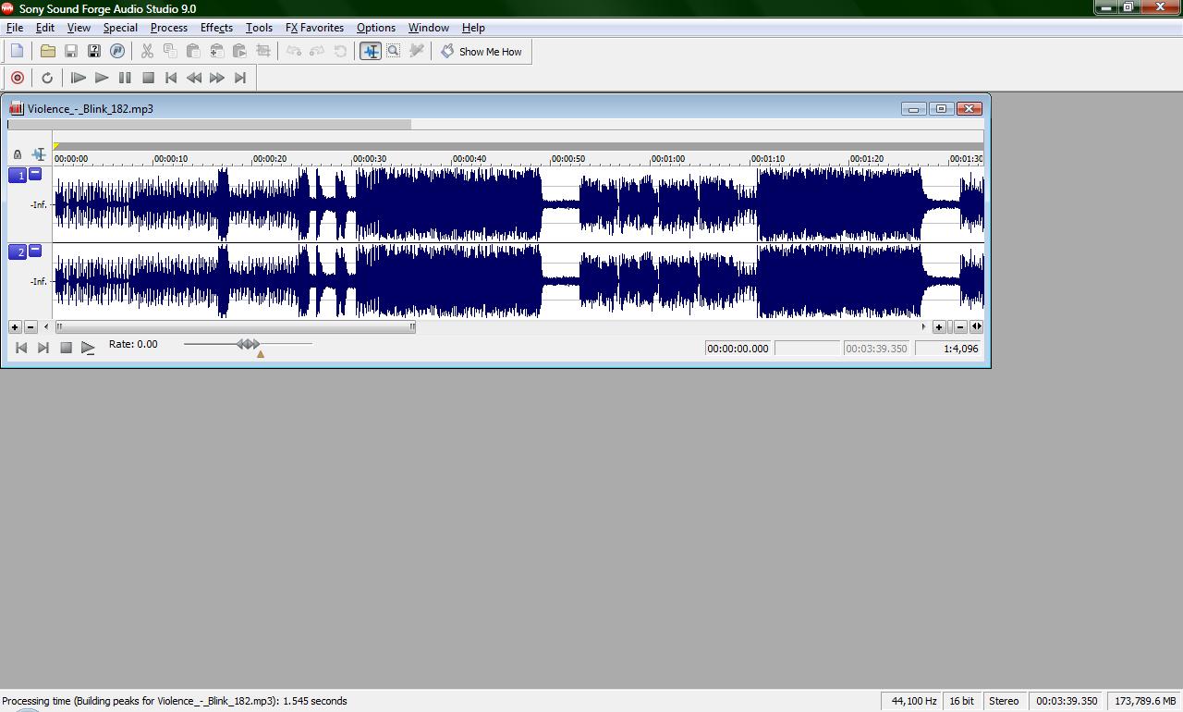This screenshot has width=1183, height=712.
Task: Open Show Me How tutorials
Action: coord(482,52)
